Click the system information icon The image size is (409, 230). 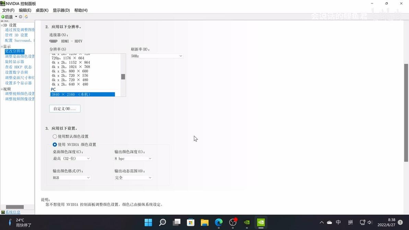pos(3,212)
